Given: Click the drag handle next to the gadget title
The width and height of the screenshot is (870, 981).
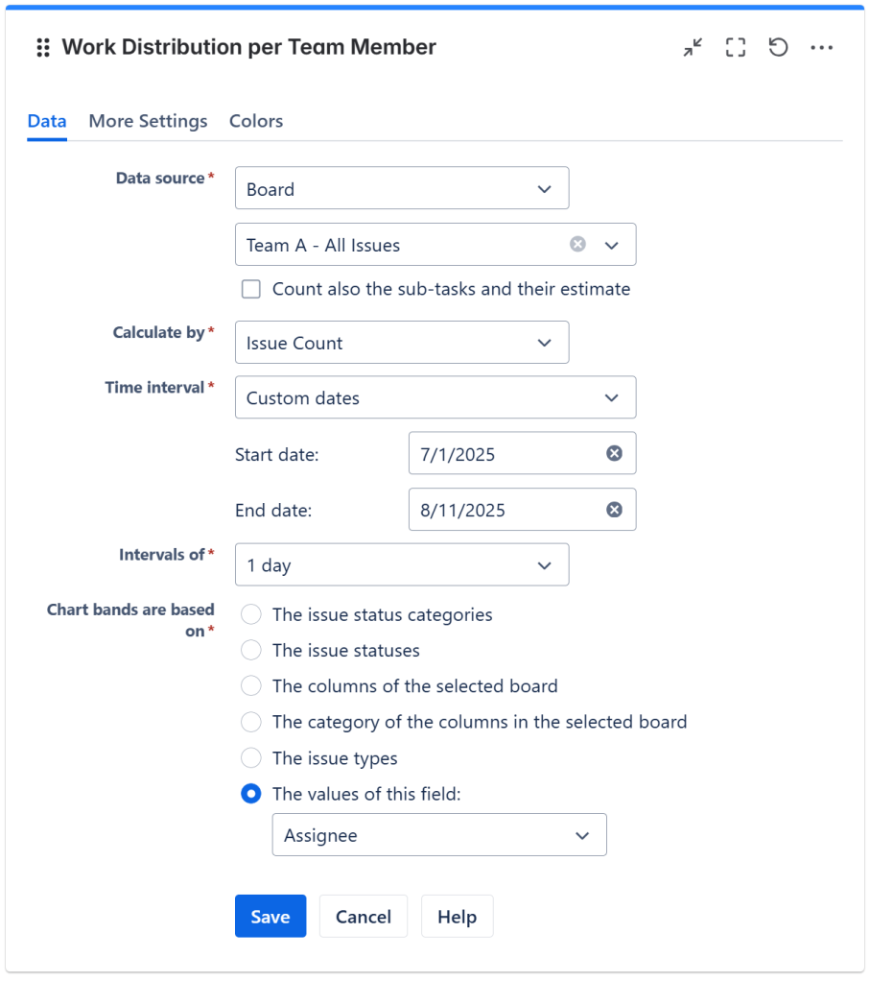Looking at the screenshot, I should click(x=42, y=47).
